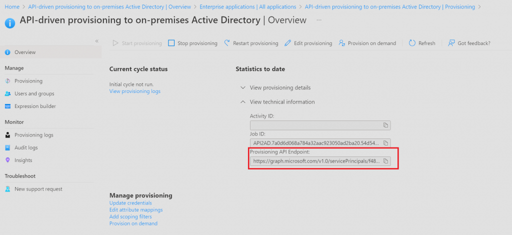Collapse View technical information section
Screen dimensions: 512x235
[243, 101]
